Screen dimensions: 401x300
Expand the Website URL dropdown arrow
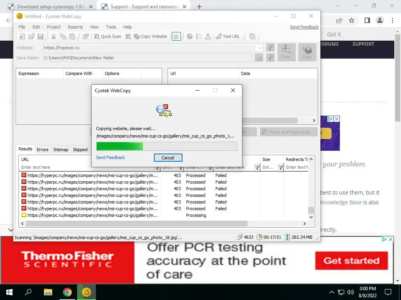(x=260, y=48)
